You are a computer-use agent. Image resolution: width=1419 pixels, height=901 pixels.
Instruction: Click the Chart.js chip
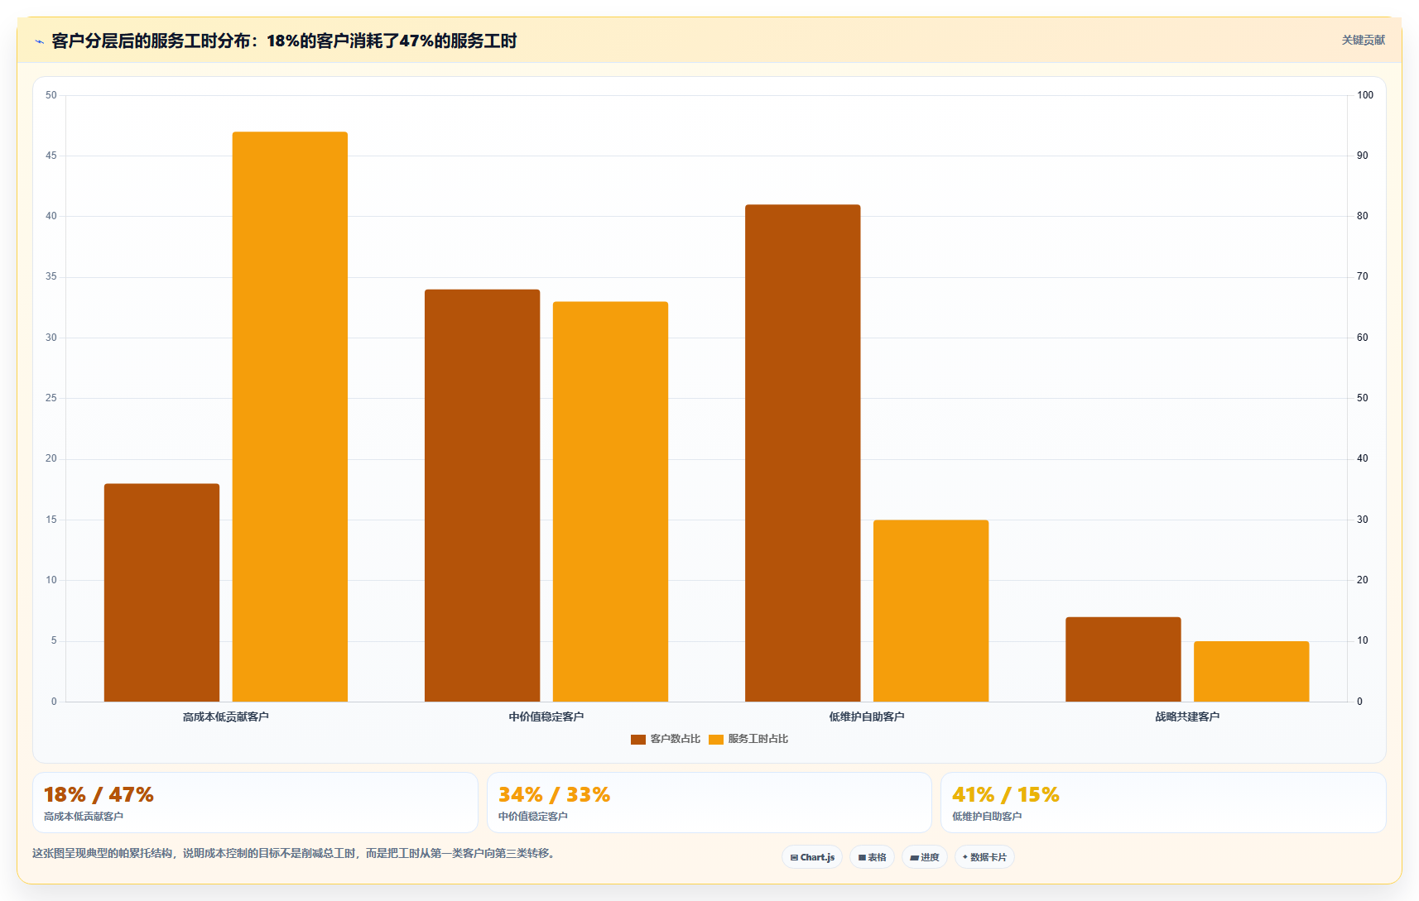tap(812, 857)
